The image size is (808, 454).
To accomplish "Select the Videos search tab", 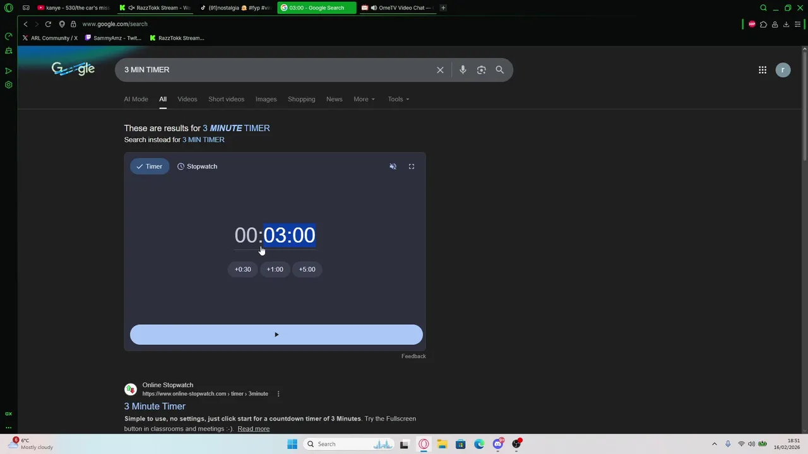I will tap(187, 99).
